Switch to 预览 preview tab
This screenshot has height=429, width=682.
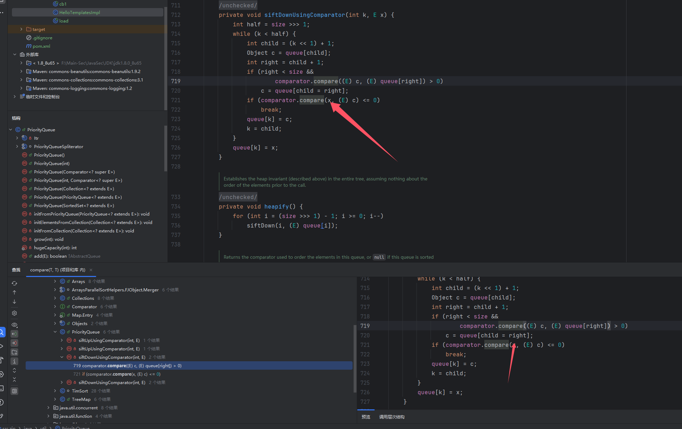coord(366,417)
